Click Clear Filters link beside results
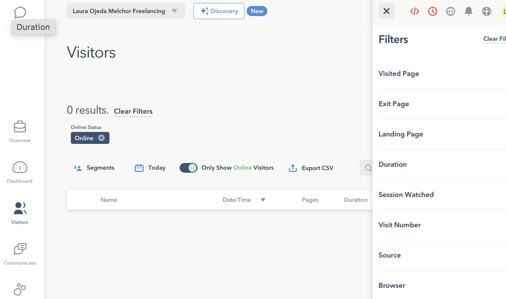The height and width of the screenshot is (299, 506). [x=133, y=111]
